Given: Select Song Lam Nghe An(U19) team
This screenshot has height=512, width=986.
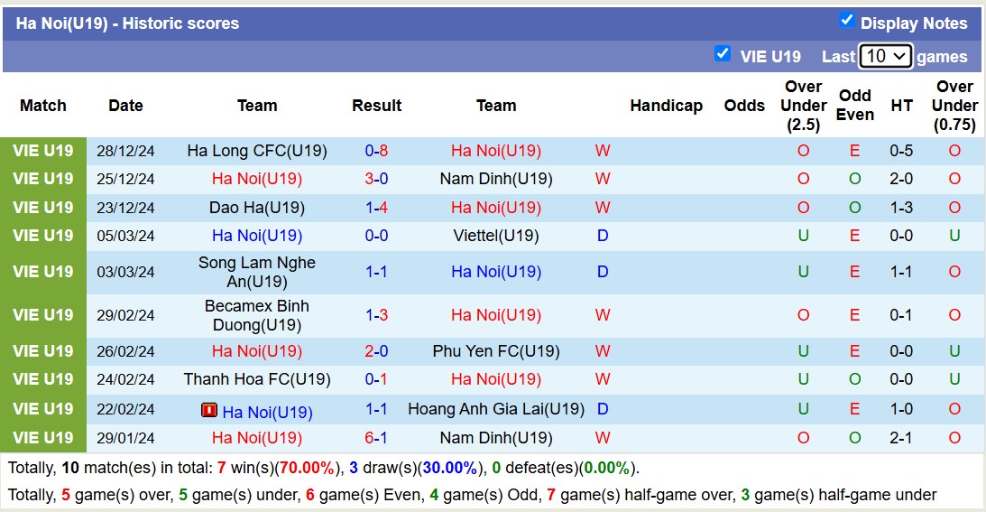Looking at the screenshot, I should click(257, 272).
